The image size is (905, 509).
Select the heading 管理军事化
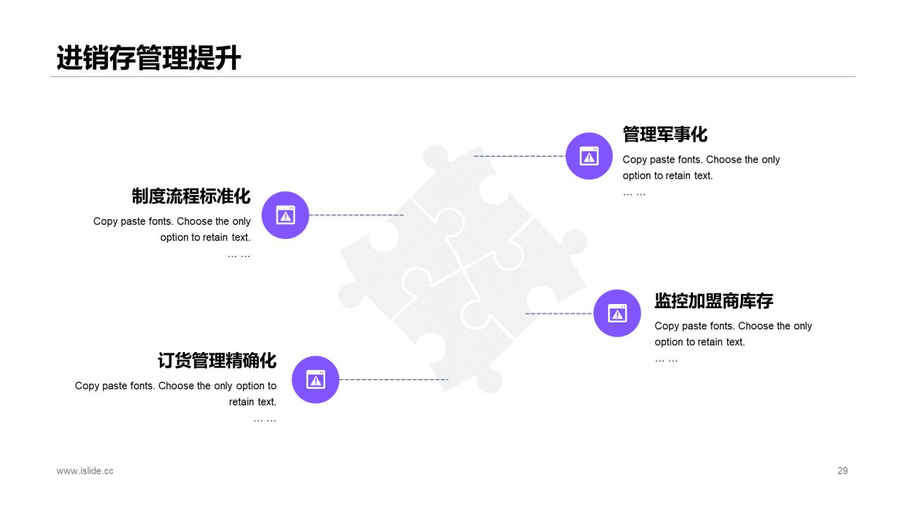click(x=665, y=134)
